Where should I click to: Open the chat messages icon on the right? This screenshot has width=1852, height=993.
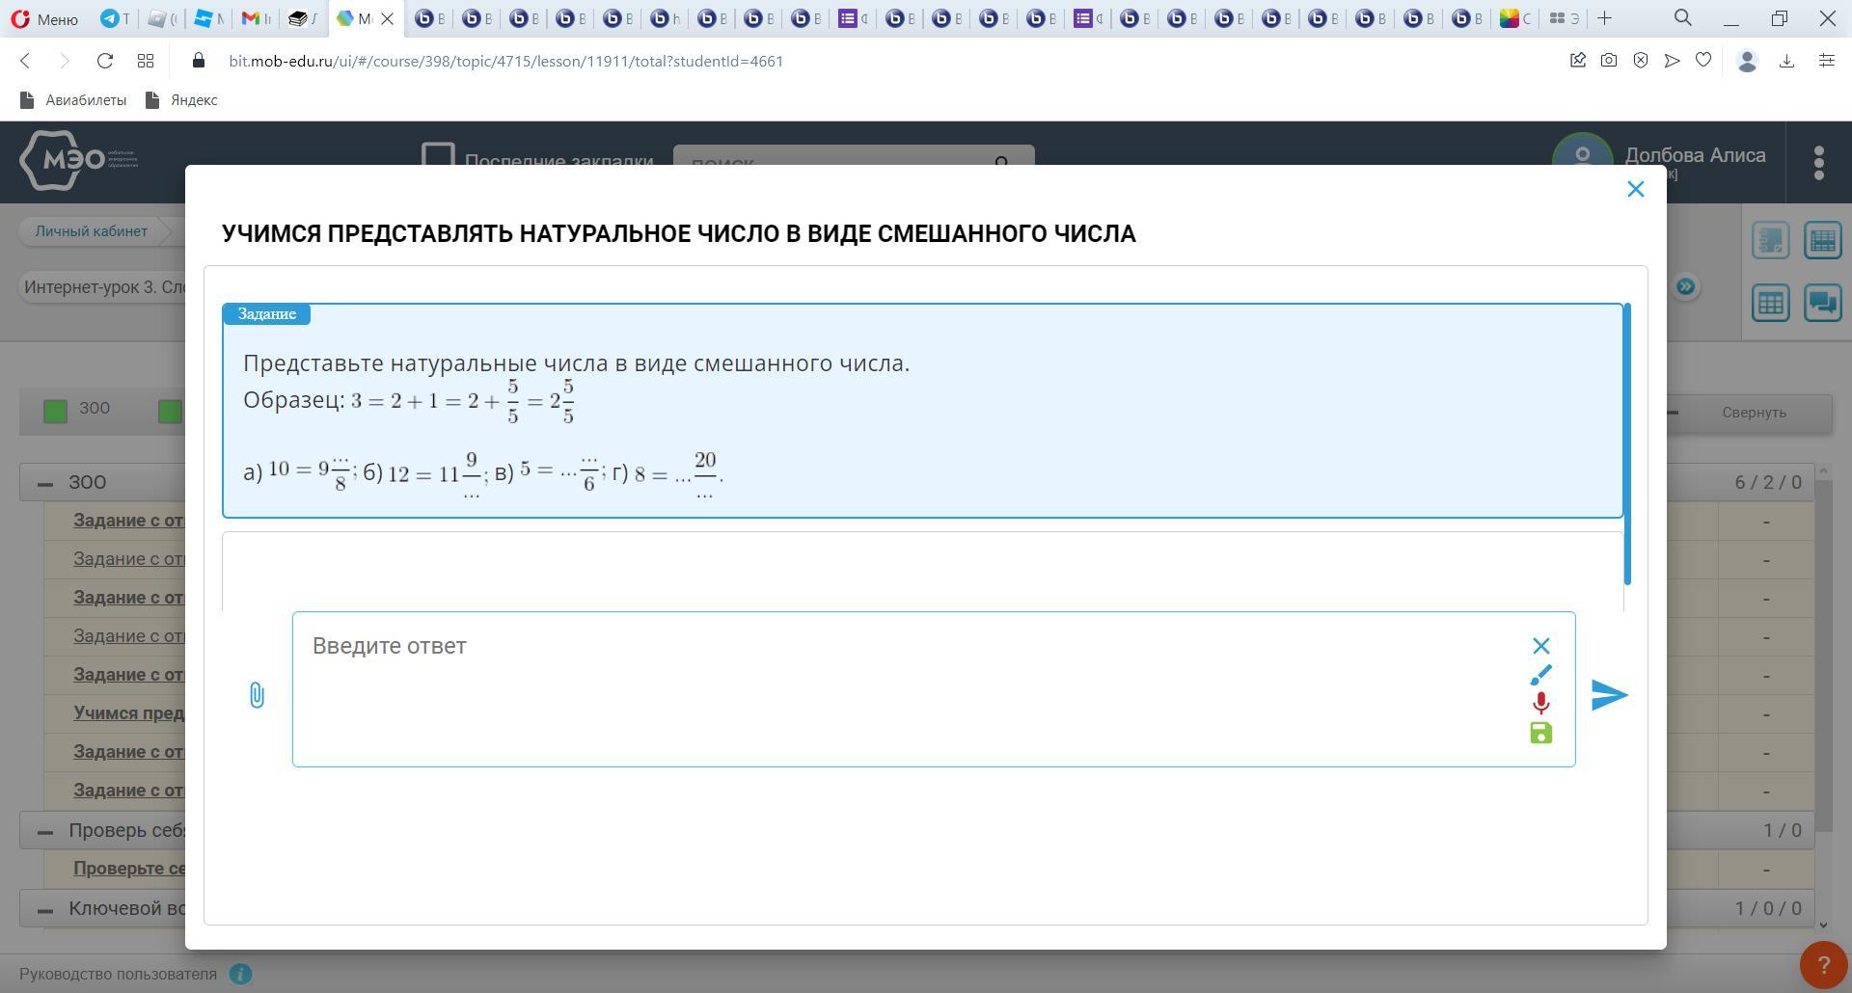click(x=1822, y=303)
